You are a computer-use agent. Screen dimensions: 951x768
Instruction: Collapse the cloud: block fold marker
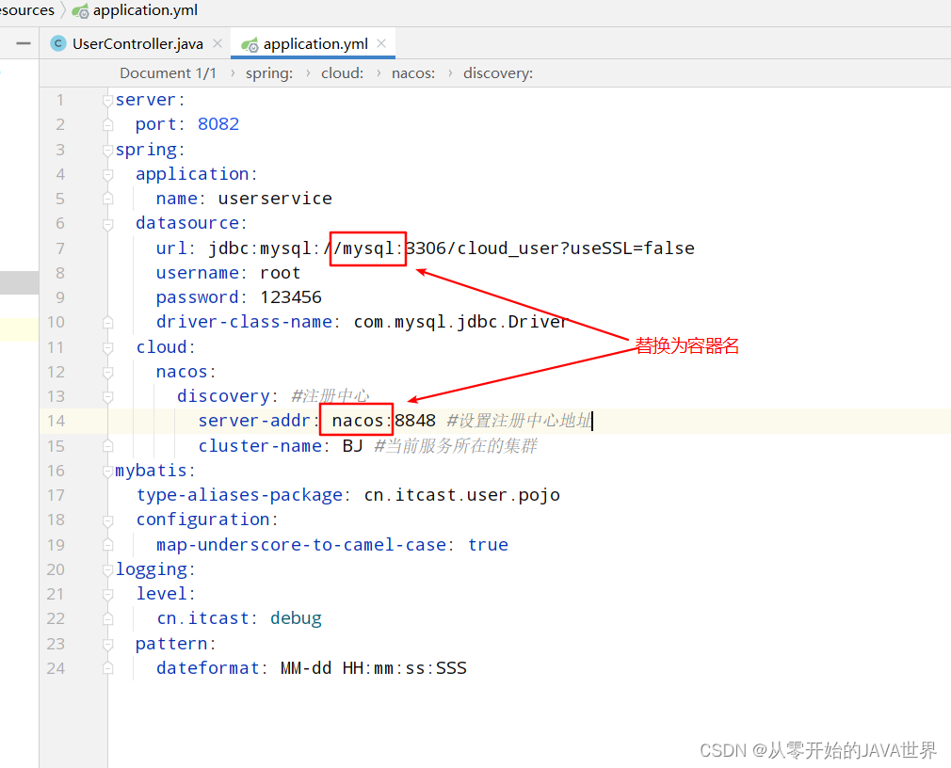pos(108,347)
